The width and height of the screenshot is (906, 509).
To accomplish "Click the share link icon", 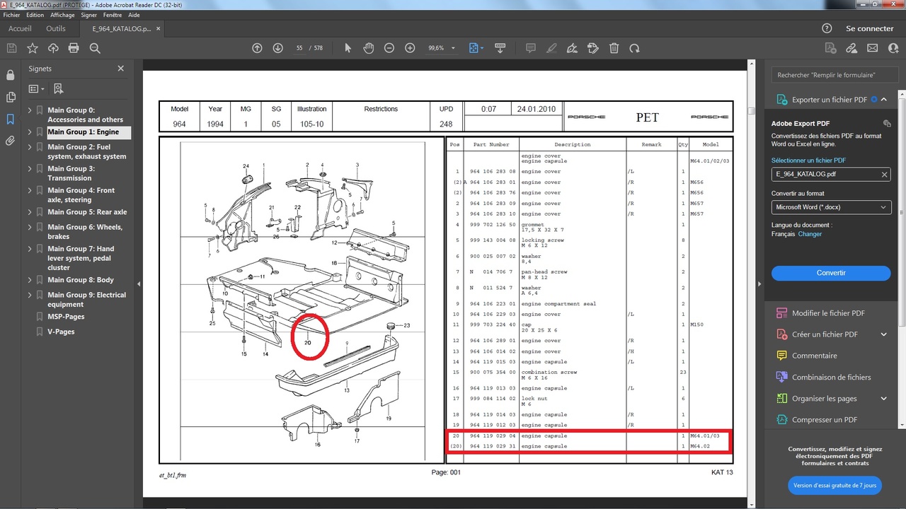I will coord(851,48).
